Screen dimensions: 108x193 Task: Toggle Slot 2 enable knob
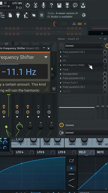105,56
